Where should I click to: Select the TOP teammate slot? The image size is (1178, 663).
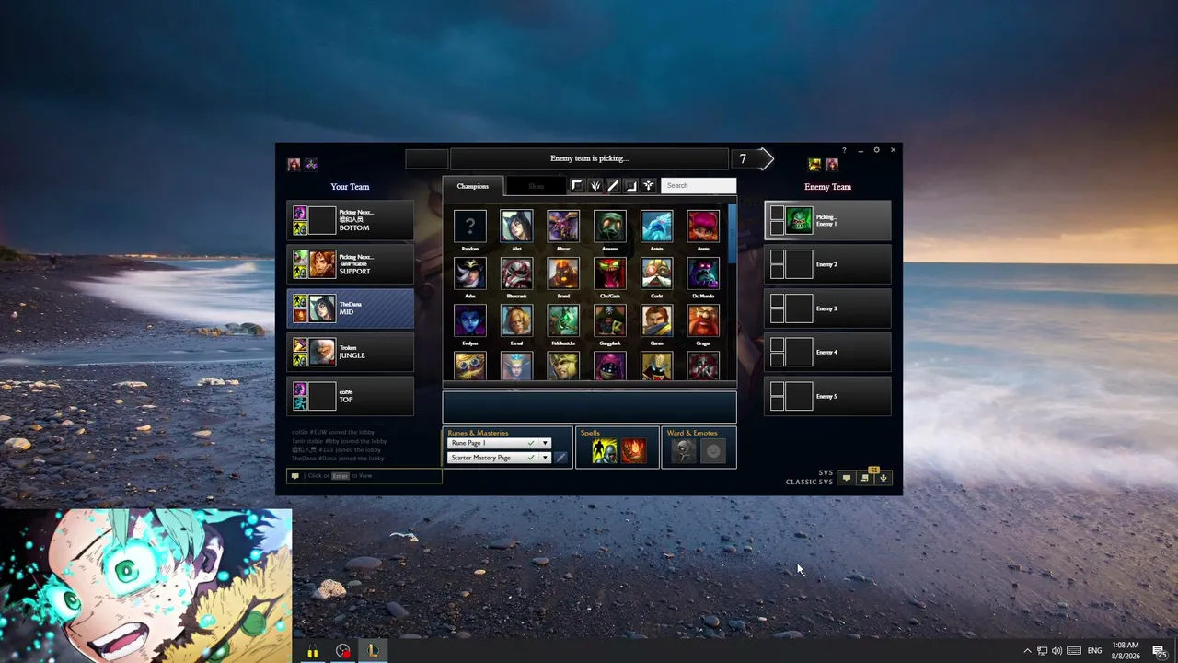(351, 396)
